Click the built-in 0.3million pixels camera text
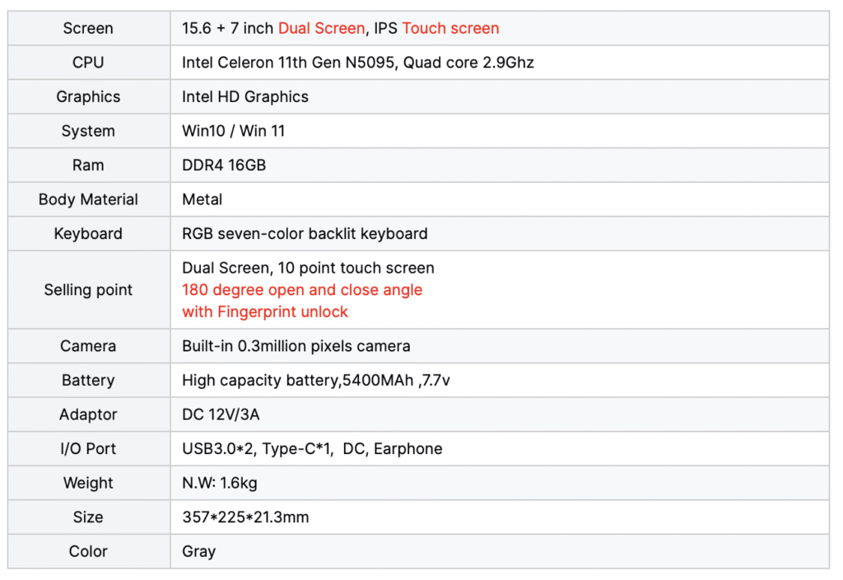843x580 pixels. (x=296, y=346)
